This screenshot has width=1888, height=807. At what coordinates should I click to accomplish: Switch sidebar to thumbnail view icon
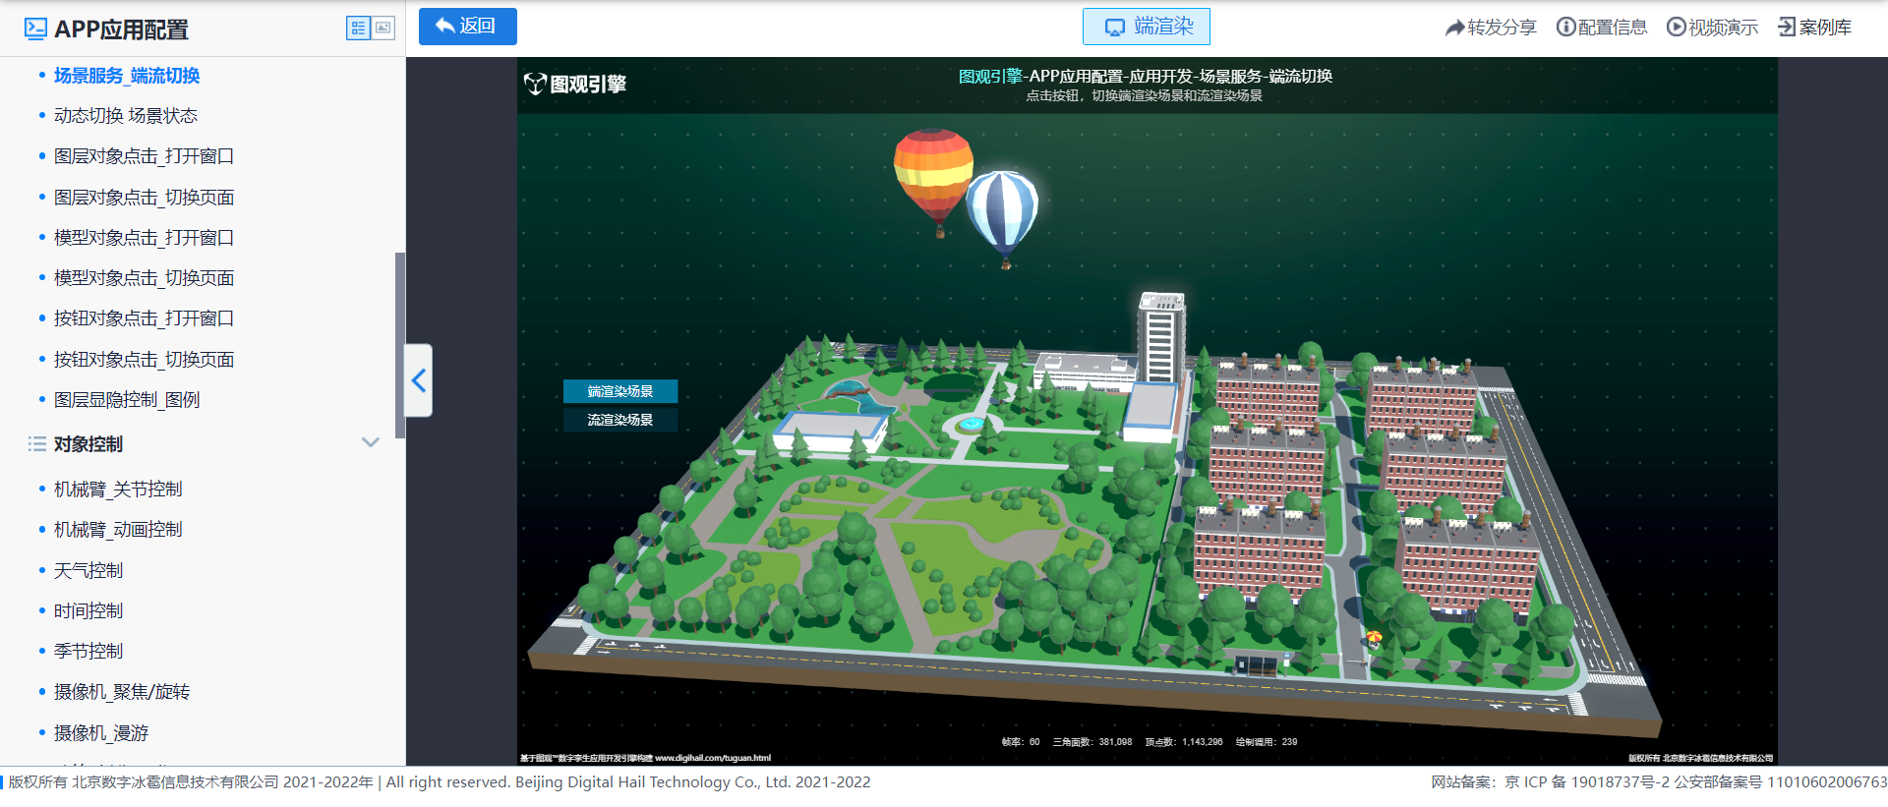click(383, 29)
